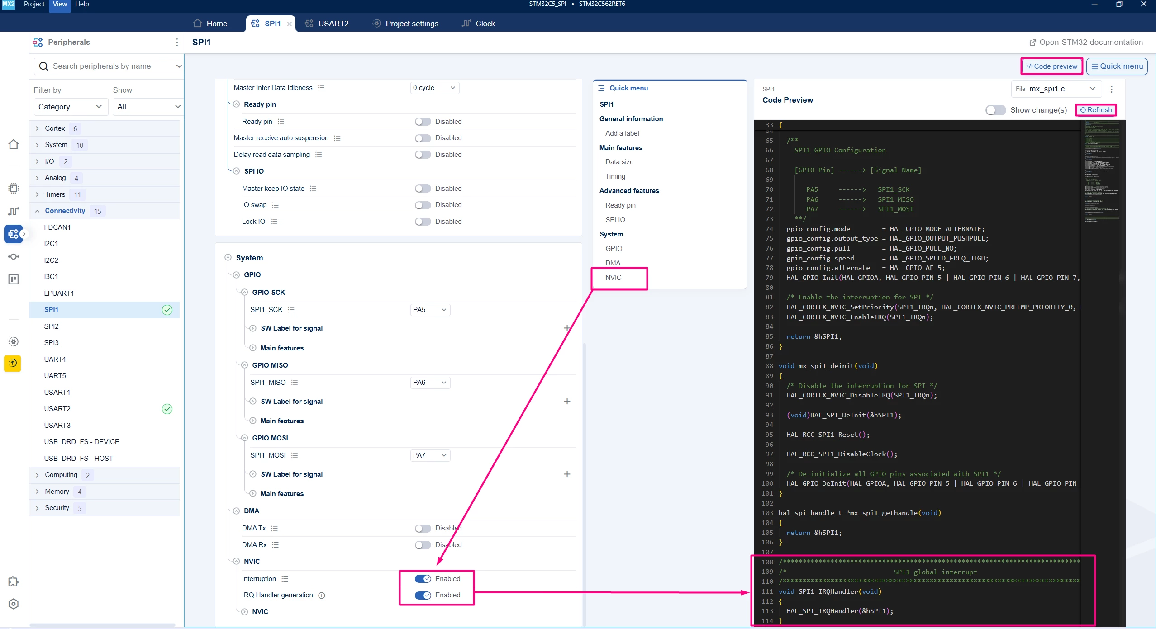Screen dimensions: 1156x629
Task: Open the Home icon in left sidebar
Action: tap(14, 144)
